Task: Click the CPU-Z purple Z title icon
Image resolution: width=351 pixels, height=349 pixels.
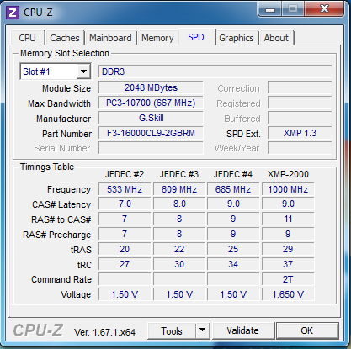Action: (13, 13)
